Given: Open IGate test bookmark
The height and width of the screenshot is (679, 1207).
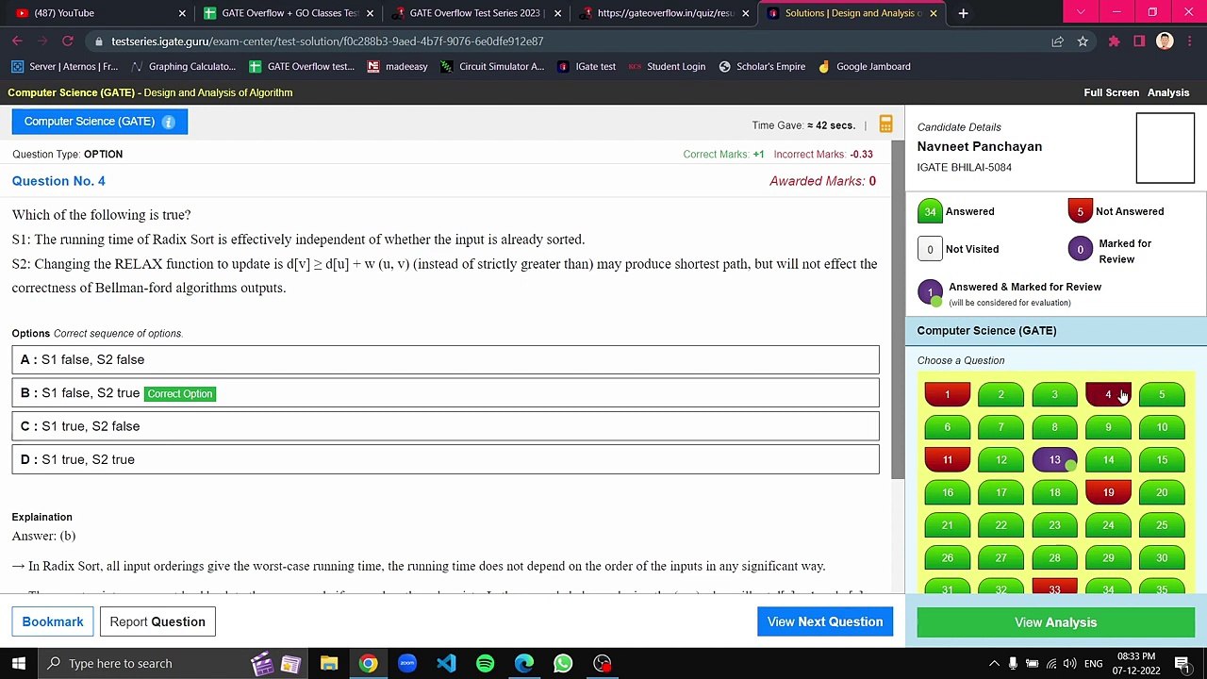Looking at the screenshot, I should [x=587, y=67].
